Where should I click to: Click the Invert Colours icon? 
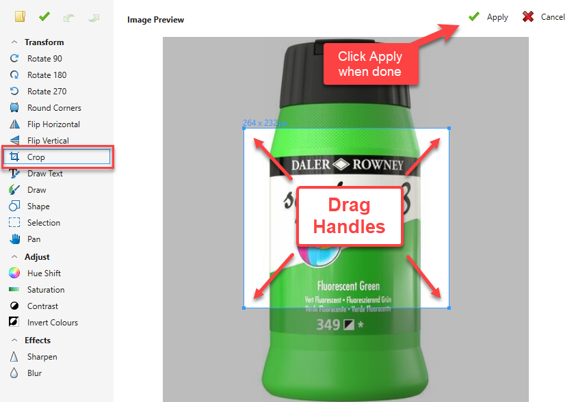[14, 322]
